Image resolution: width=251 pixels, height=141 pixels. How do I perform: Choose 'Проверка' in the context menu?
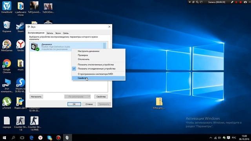coord(98,55)
